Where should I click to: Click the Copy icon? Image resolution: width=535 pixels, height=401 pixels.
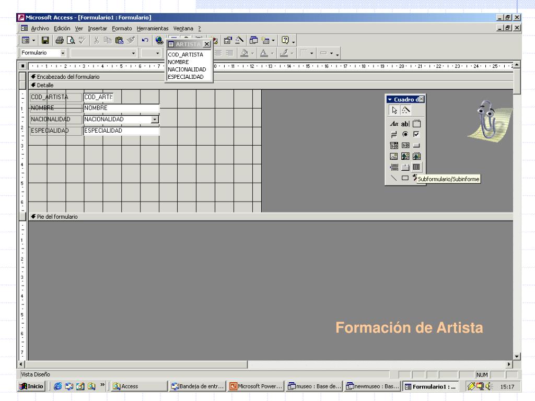[x=108, y=40]
